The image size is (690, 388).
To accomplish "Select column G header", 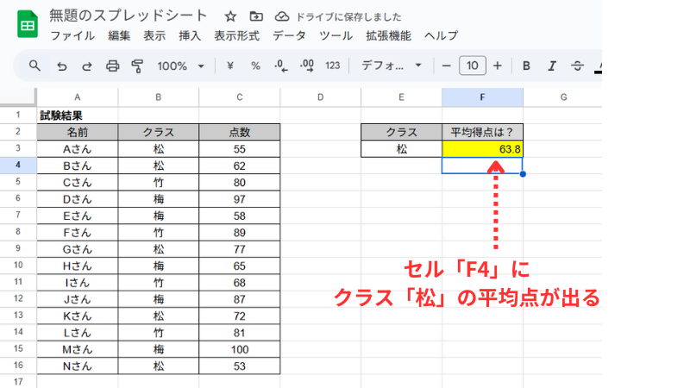I will coord(563,97).
